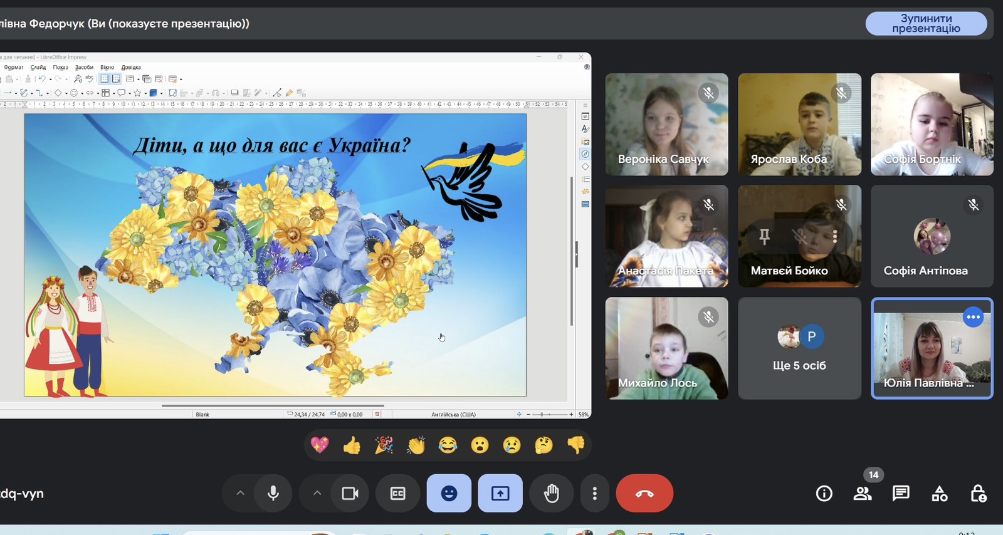1003x535 pixels.
Task: Send the crying face reaction
Action: pos(512,445)
